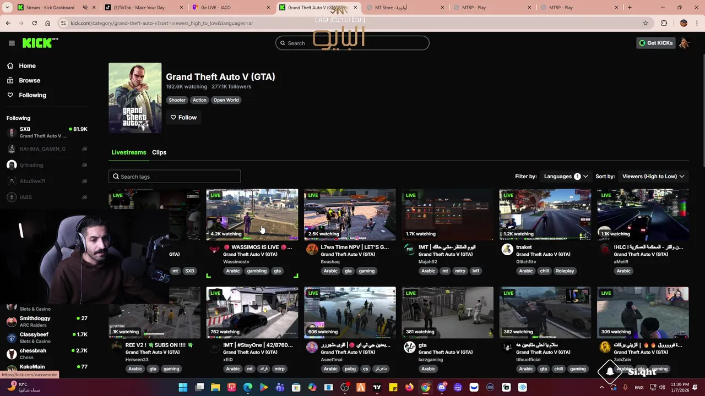Switch to the Go LIVE - JACO tab
The image size is (705, 396).
231,8
